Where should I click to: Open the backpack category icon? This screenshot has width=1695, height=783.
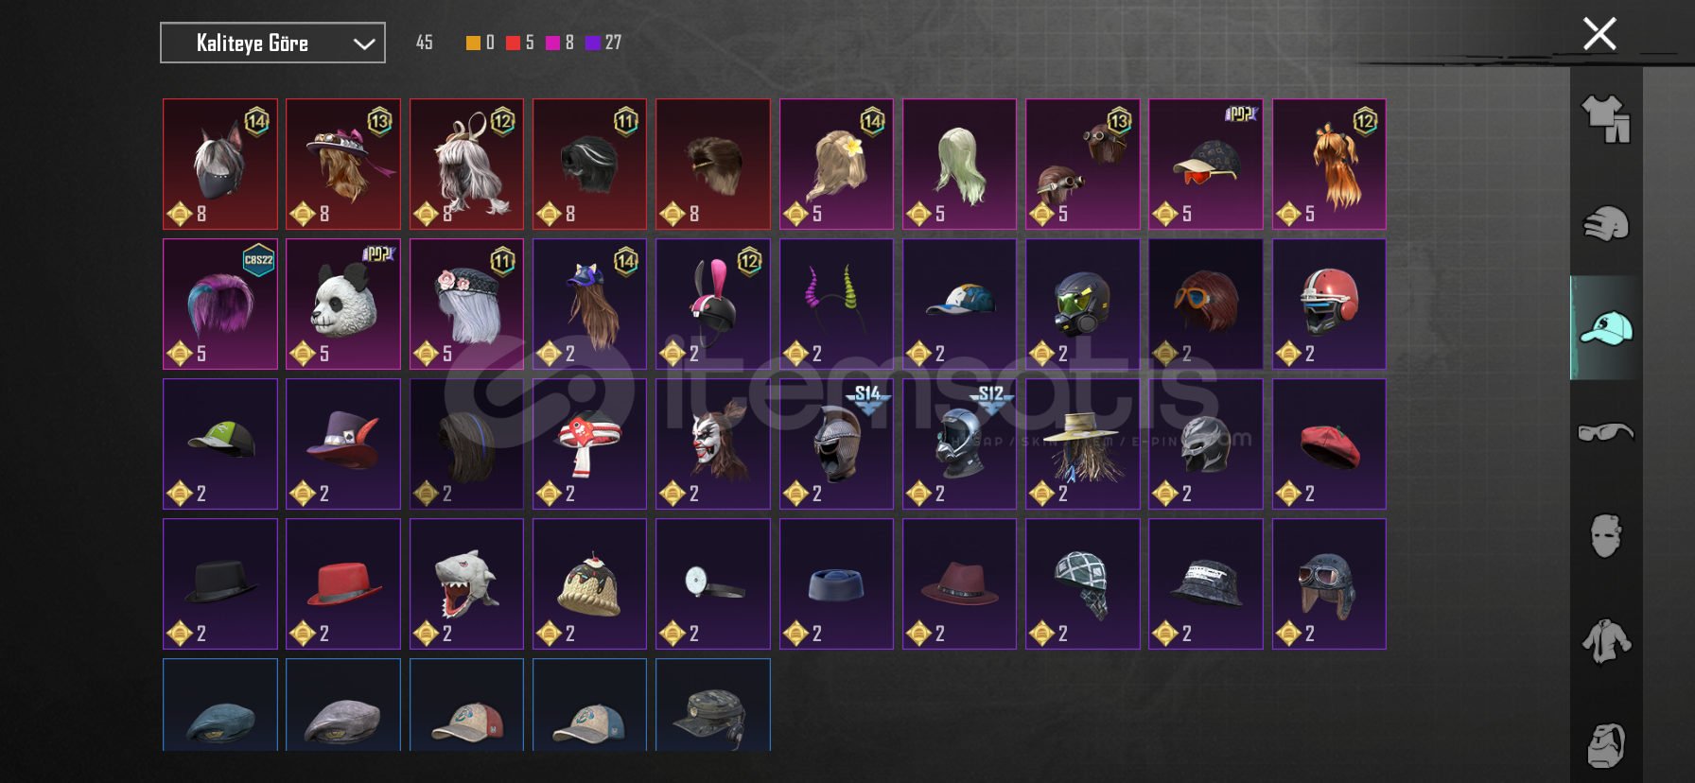click(1606, 745)
